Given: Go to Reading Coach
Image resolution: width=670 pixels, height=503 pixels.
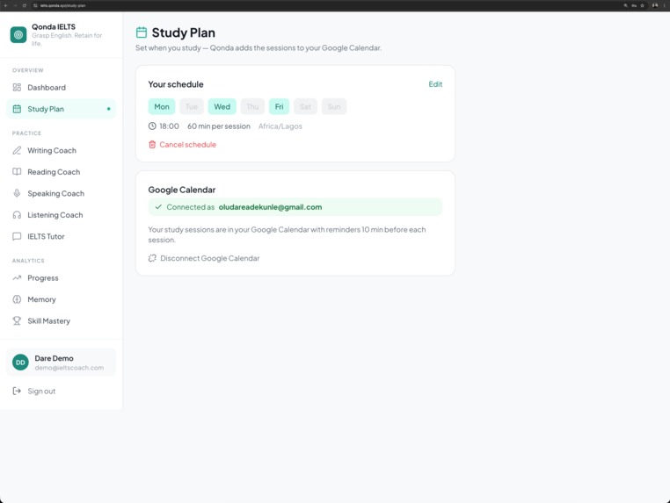Looking at the screenshot, I should tap(61, 171).
